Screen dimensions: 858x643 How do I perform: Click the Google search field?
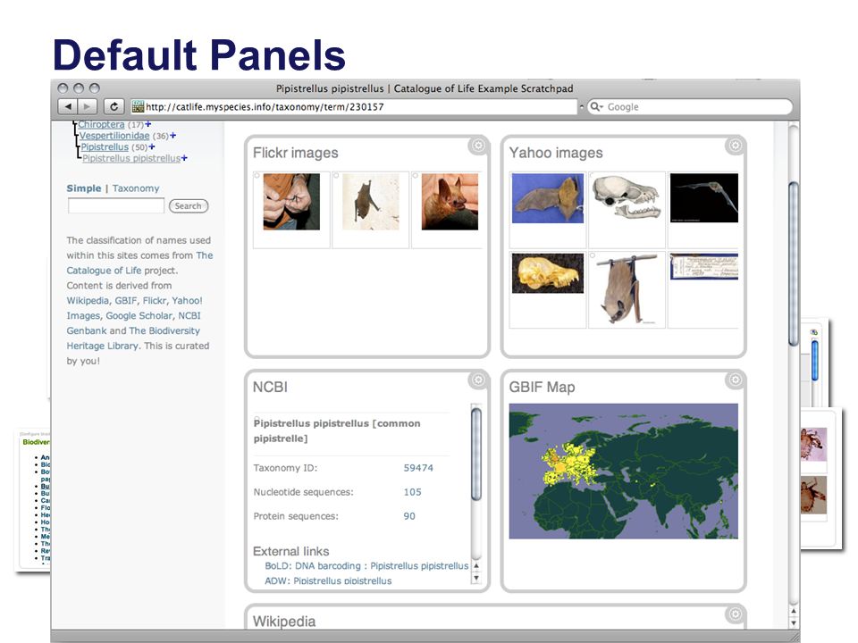point(689,106)
